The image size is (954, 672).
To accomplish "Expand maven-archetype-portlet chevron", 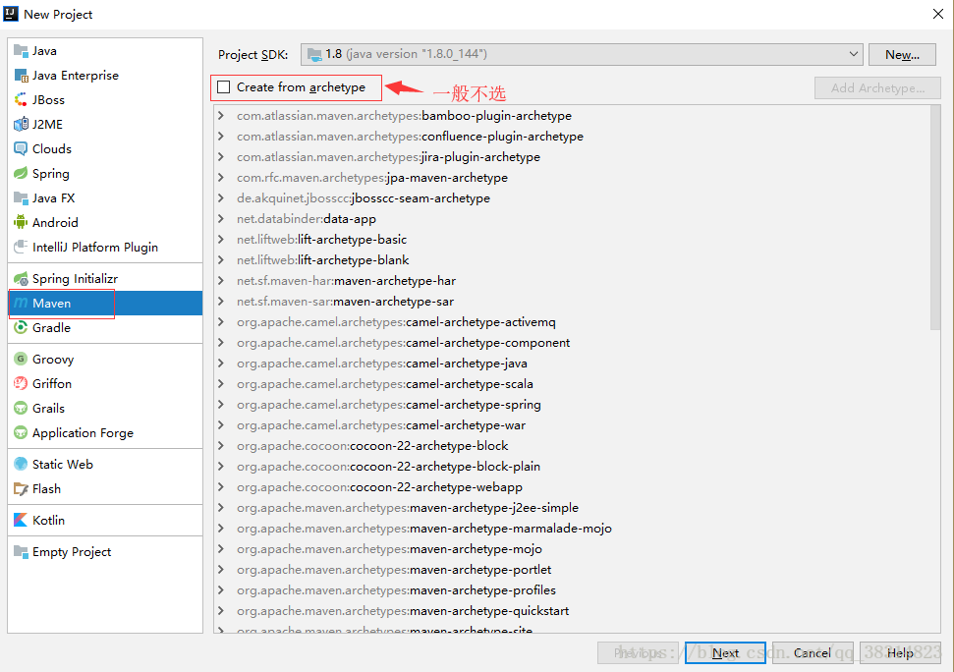I will 221,569.
